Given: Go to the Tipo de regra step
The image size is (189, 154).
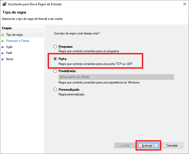Looking at the screenshot, I should coord(14,35).
